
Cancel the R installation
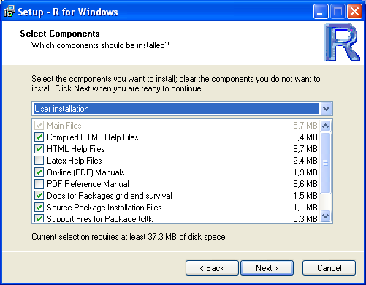[x=329, y=268]
